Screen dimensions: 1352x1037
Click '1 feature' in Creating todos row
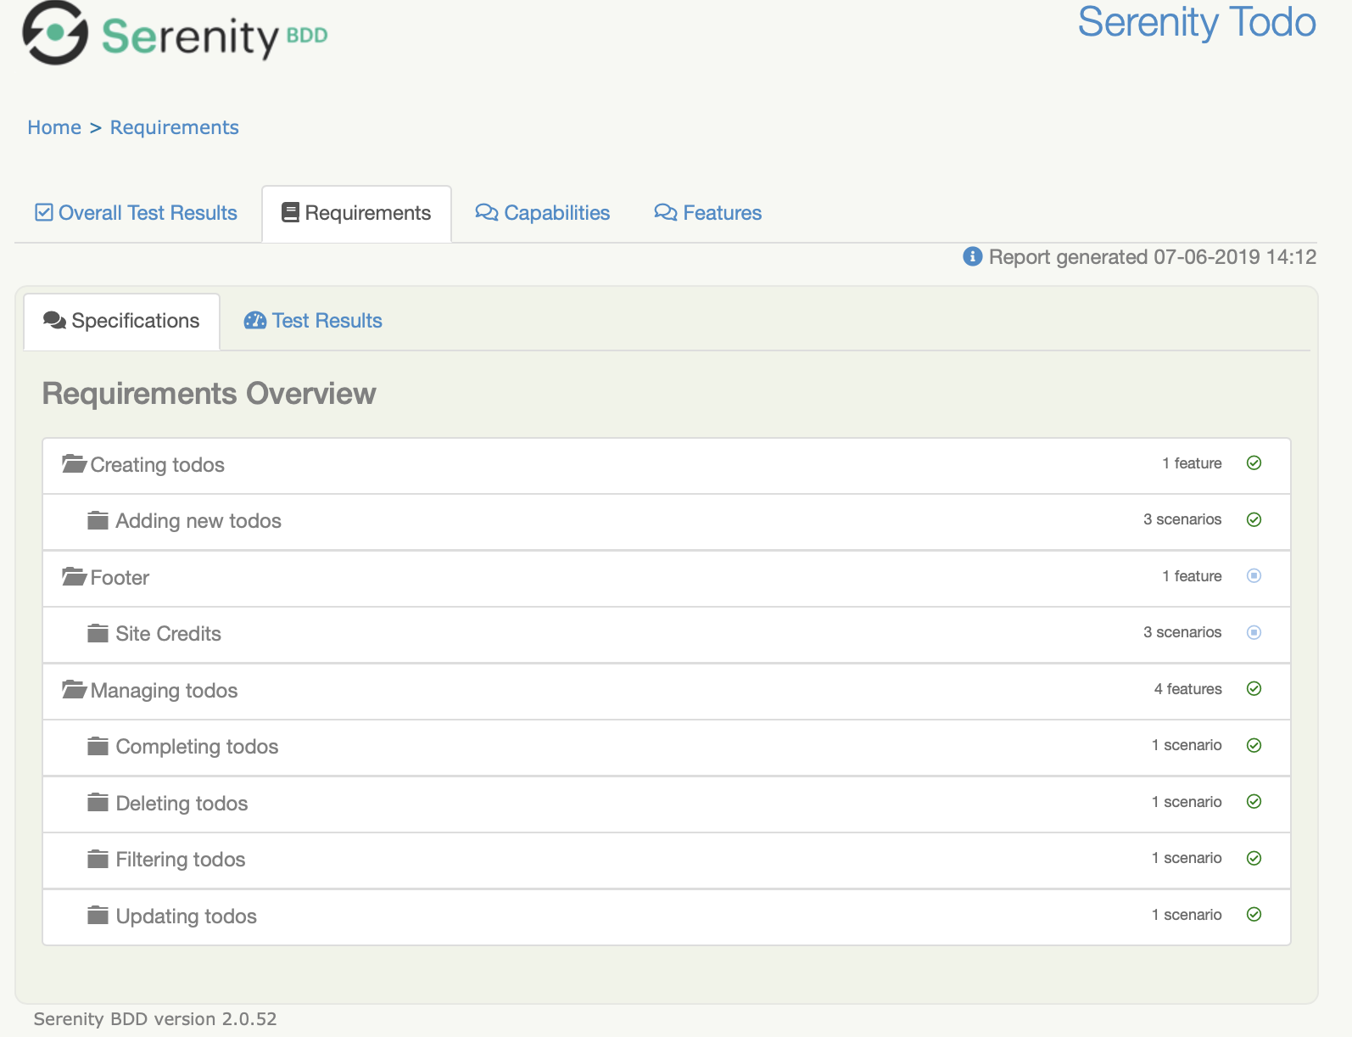click(1192, 463)
